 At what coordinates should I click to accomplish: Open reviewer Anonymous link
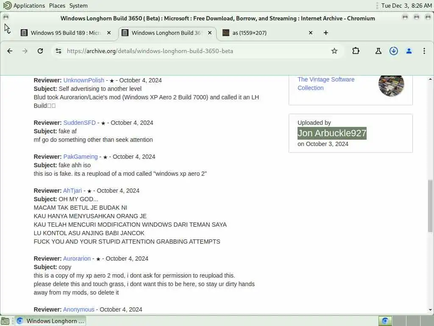[78, 309]
